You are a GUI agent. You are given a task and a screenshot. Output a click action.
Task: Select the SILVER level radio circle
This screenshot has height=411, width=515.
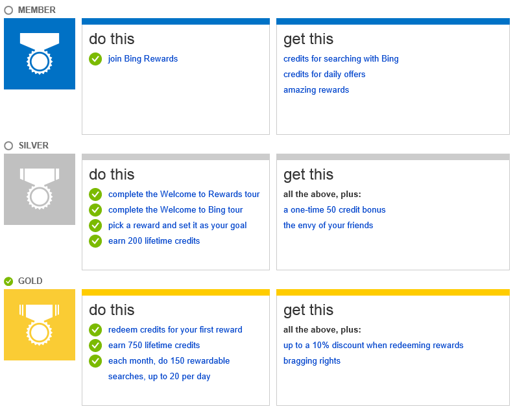[8, 146]
